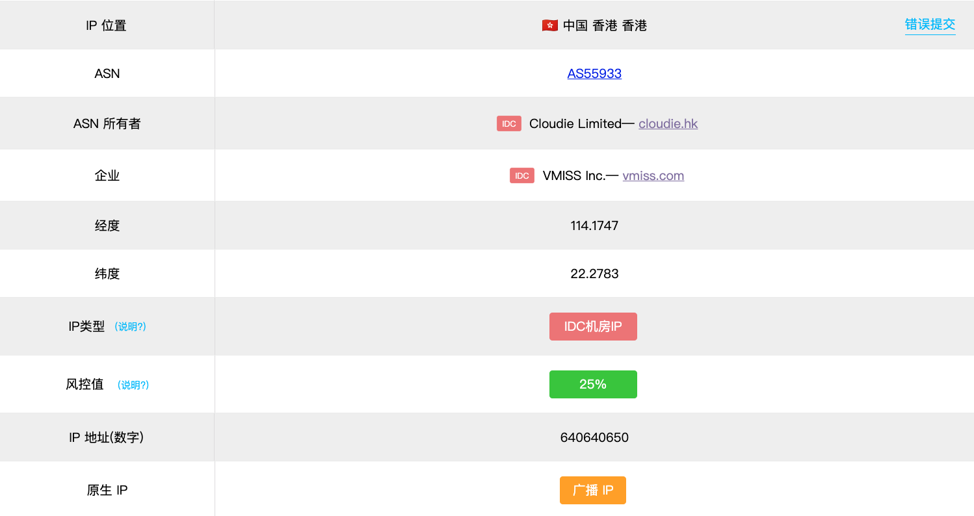Click the Hong Kong flag icon
Screen dimensions: 974x516
(549, 26)
